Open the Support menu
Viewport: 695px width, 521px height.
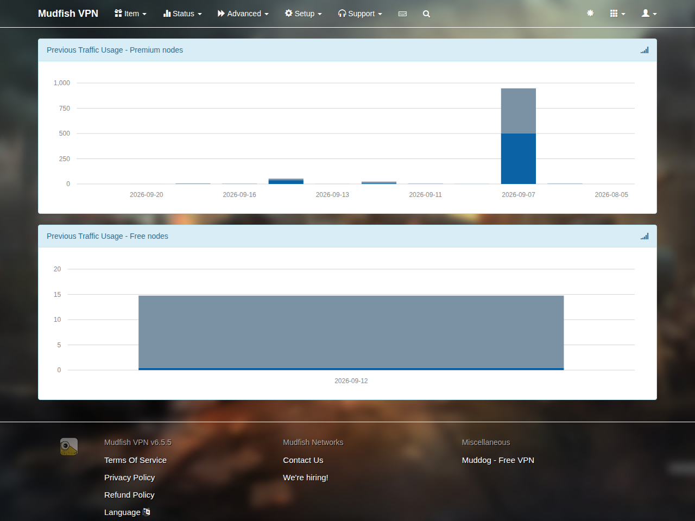[x=360, y=14]
